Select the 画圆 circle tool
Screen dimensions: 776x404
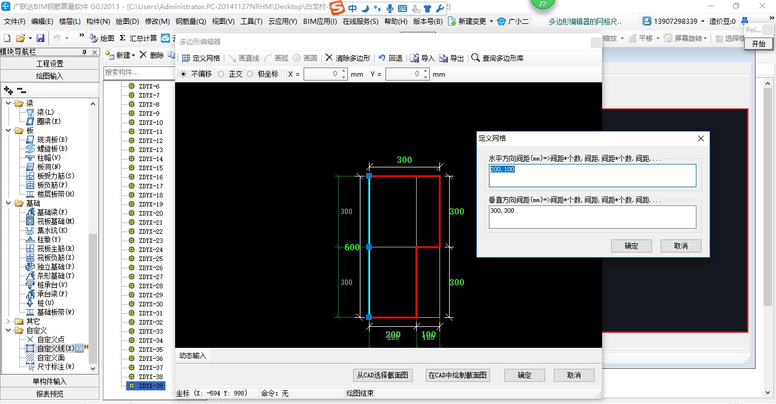(x=305, y=58)
